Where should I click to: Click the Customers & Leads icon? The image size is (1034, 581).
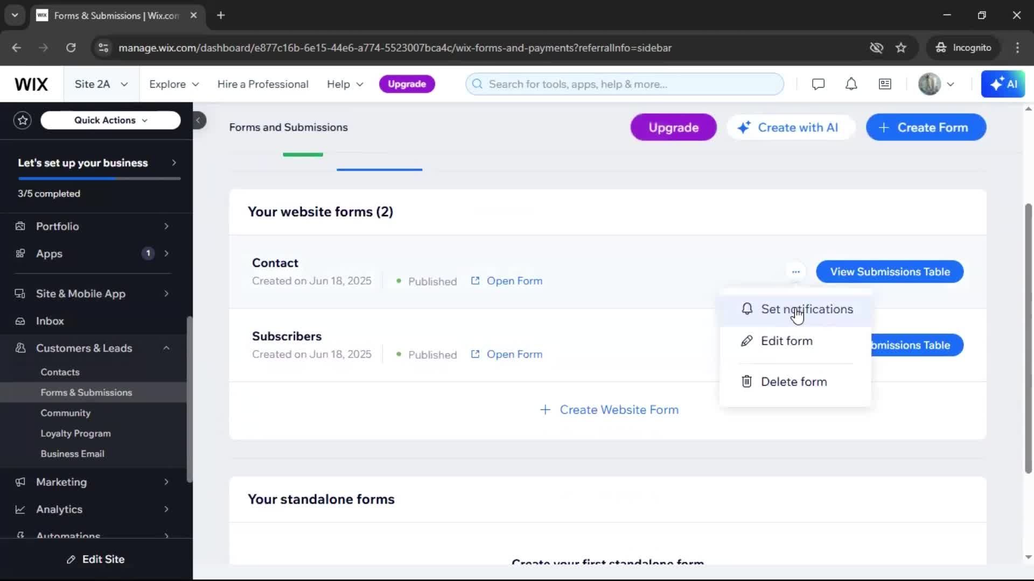[x=20, y=348]
